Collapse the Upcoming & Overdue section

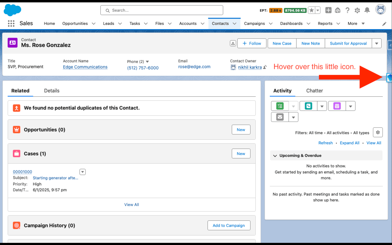(x=275, y=156)
